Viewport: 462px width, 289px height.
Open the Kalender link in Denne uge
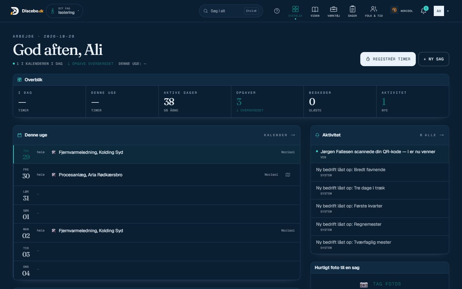pos(279,135)
